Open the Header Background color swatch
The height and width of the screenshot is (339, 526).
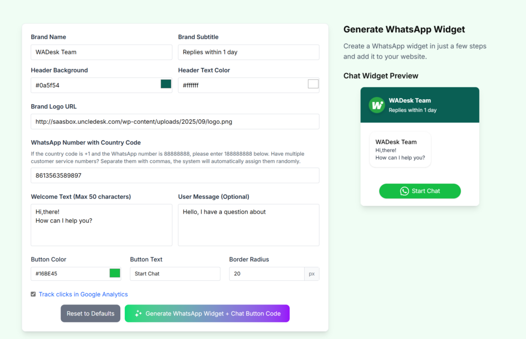click(166, 84)
